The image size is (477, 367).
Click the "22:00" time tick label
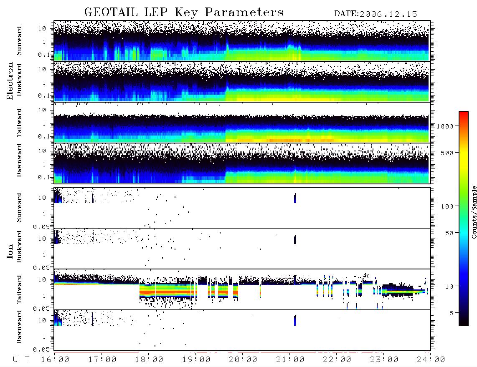(337, 360)
